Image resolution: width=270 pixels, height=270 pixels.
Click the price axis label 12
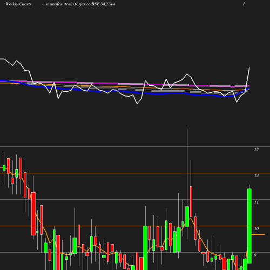[x=256, y=175]
